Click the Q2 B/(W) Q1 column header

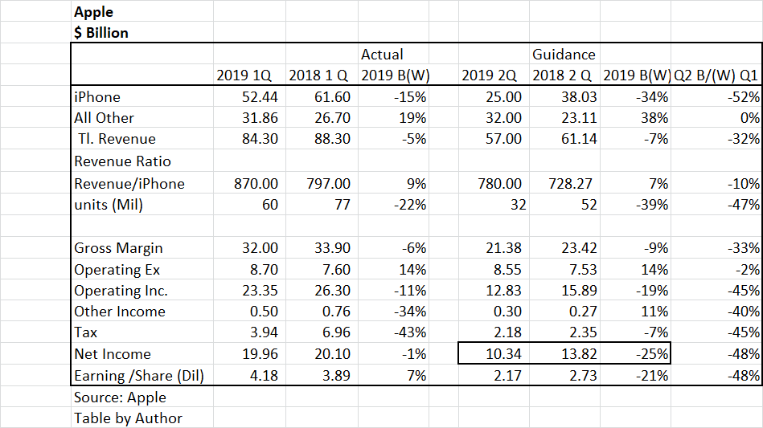click(716, 75)
